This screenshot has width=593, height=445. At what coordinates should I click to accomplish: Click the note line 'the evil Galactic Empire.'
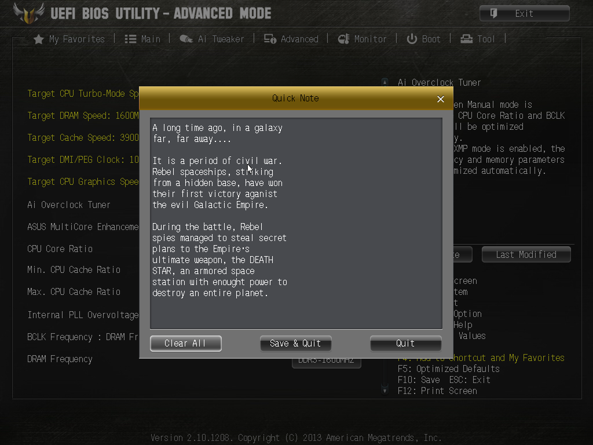210,205
